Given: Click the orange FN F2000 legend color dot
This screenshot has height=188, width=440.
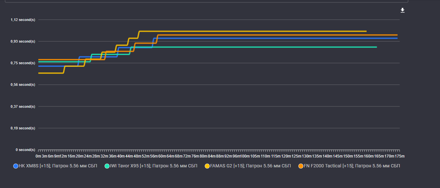Looking at the screenshot, I should [x=301, y=166].
